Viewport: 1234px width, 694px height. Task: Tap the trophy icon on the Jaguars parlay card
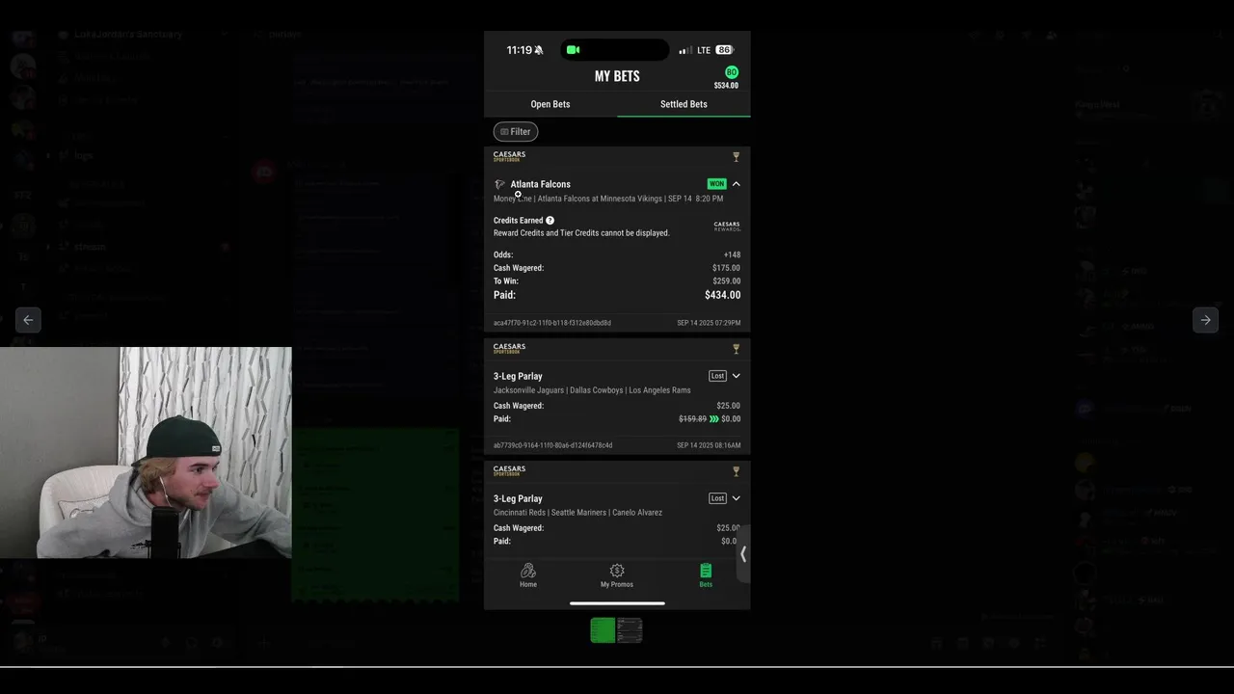point(736,349)
